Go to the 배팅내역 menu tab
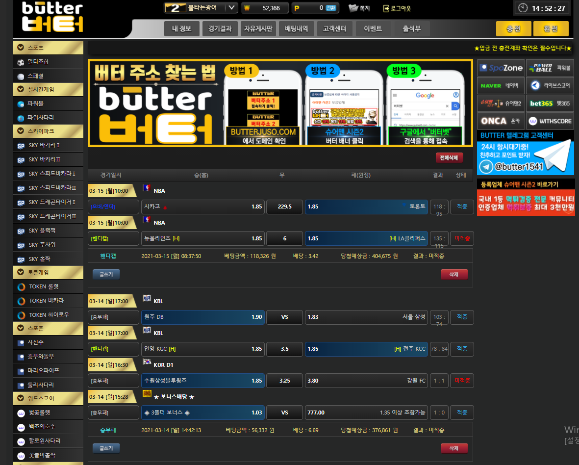579x465 pixels. (x=297, y=29)
